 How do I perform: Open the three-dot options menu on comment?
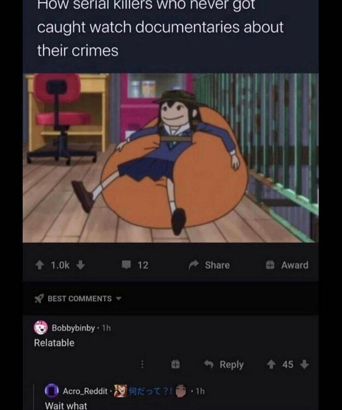coord(142,364)
